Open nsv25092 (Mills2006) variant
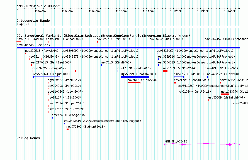 coord(166,39)
